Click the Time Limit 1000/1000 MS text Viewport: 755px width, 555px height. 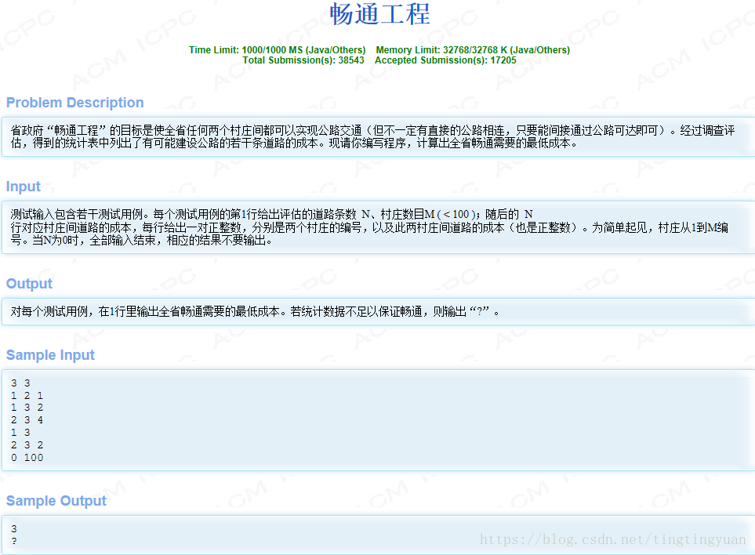277,50
